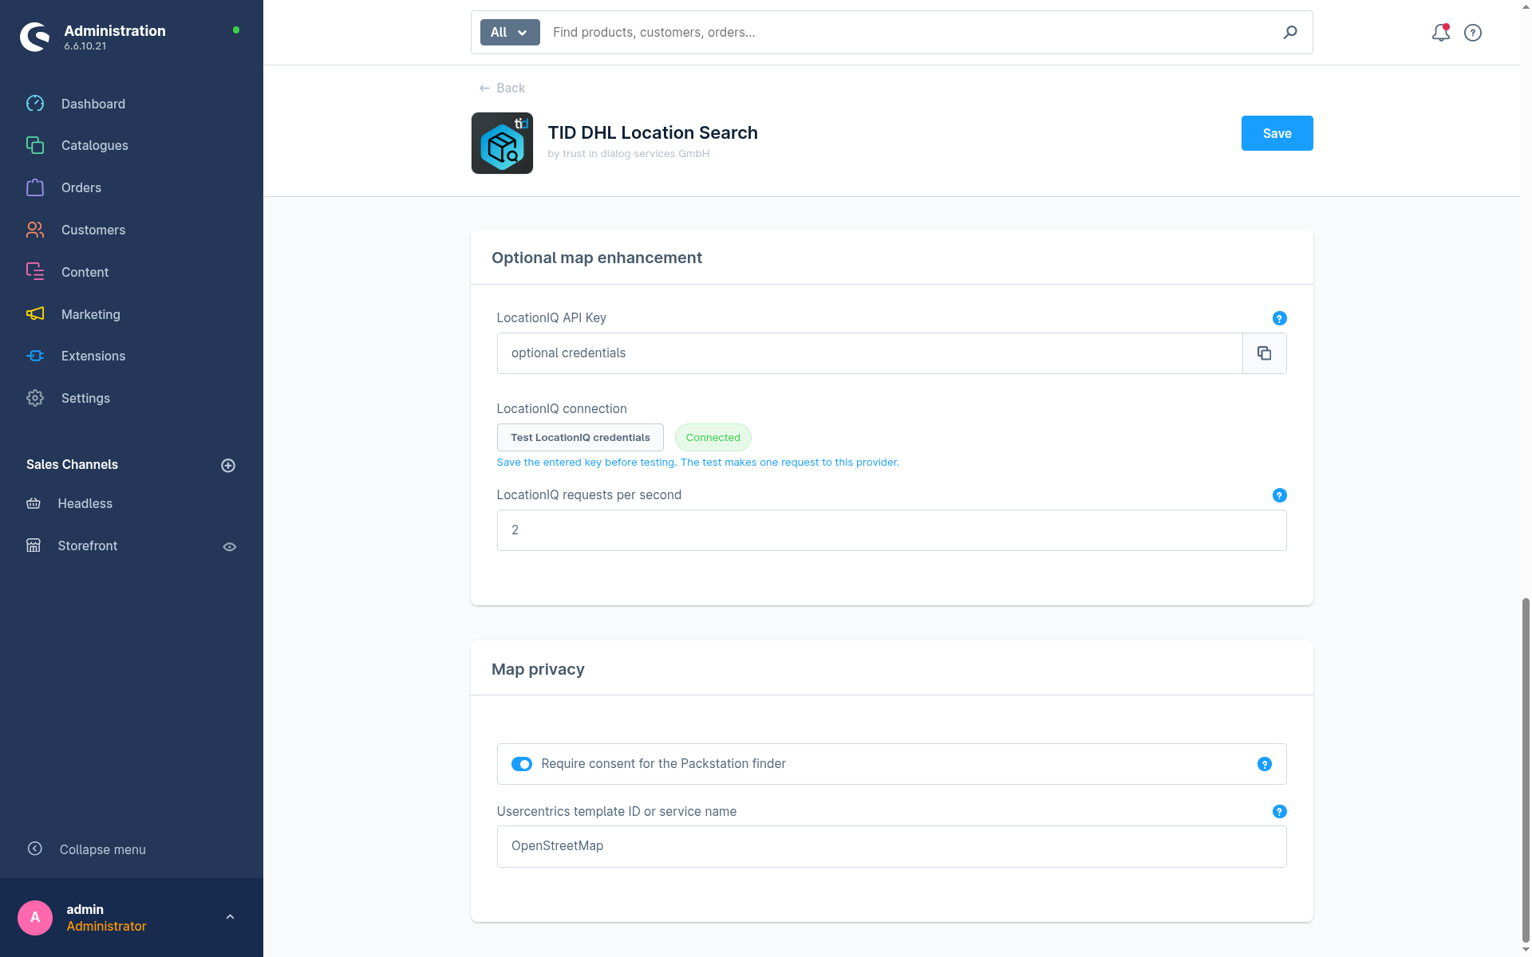Click the search magnifier icon

[x=1290, y=33]
